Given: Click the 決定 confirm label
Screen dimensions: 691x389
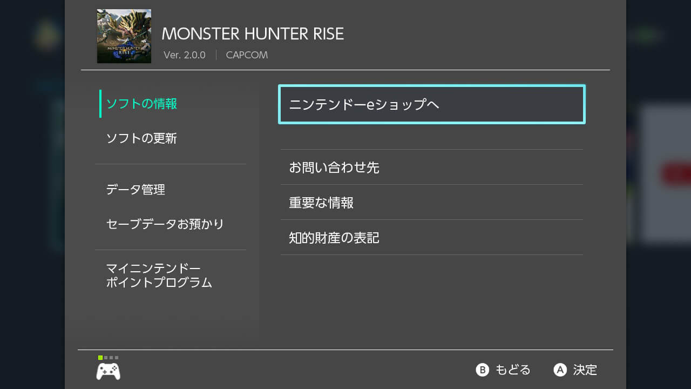Looking at the screenshot, I should click(585, 370).
